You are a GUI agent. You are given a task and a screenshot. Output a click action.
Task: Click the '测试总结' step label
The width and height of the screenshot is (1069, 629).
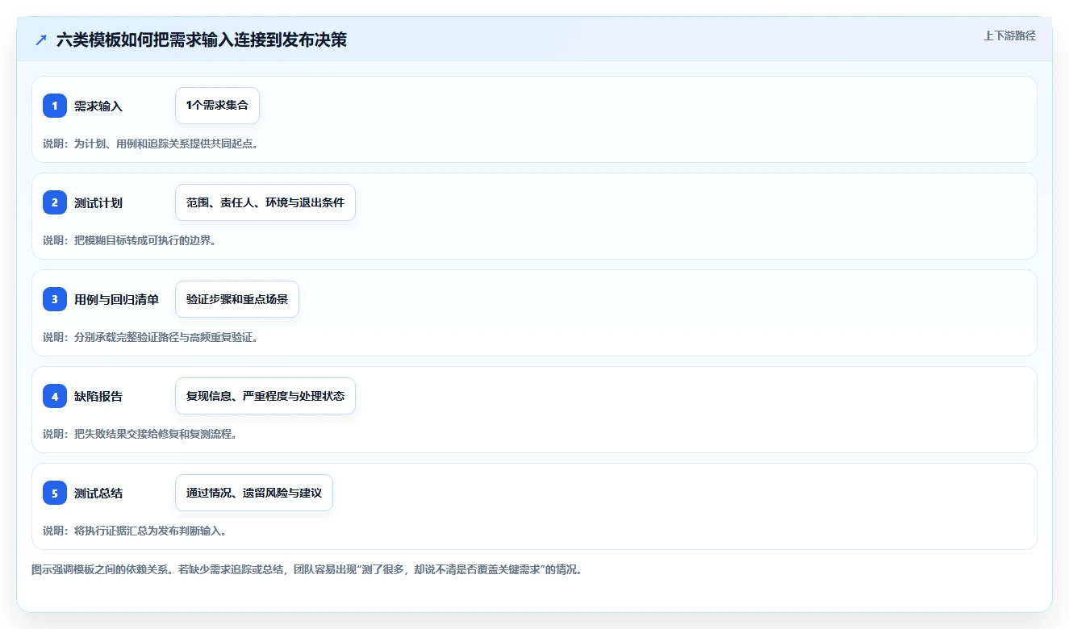click(x=98, y=494)
